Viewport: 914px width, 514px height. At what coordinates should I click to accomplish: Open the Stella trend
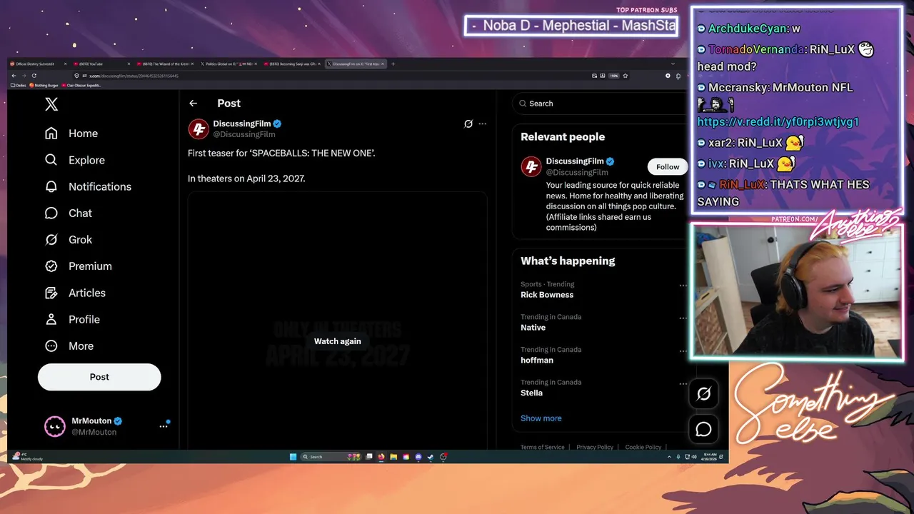point(531,393)
